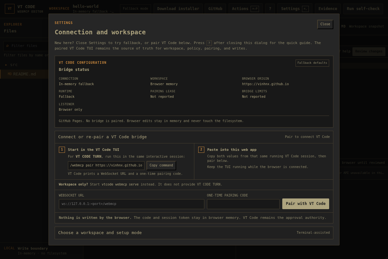Viewport: 388px width, 259px height.
Task: Click the Runtime Fallback value
Action: (67, 97)
